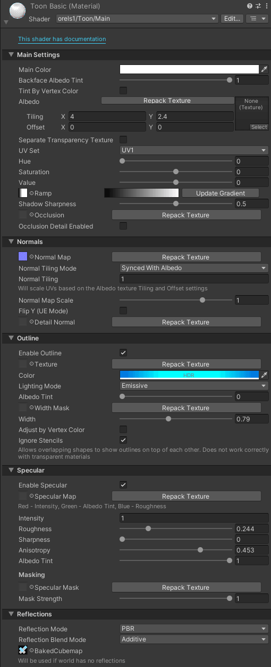271x667 pixels.
Task: Toggle Tint By Vertex Color checkbox
Action: coord(123,91)
